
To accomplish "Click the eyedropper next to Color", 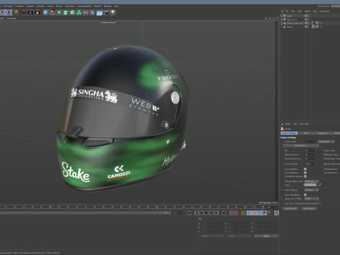I will click(x=319, y=185).
